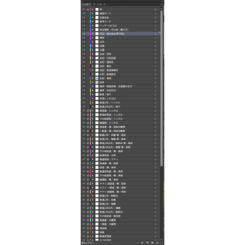Click target circle of 交通トンネル口 layer
This screenshot has width=245, height=245.
coord(155,99)
